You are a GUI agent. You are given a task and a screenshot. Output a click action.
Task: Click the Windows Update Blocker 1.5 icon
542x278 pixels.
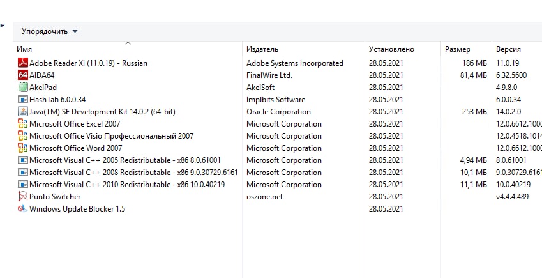pyautogui.click(x=22, y=208)
